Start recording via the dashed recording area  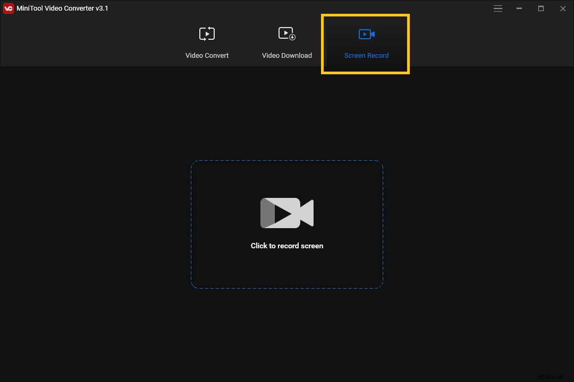[x=287, y=224]
